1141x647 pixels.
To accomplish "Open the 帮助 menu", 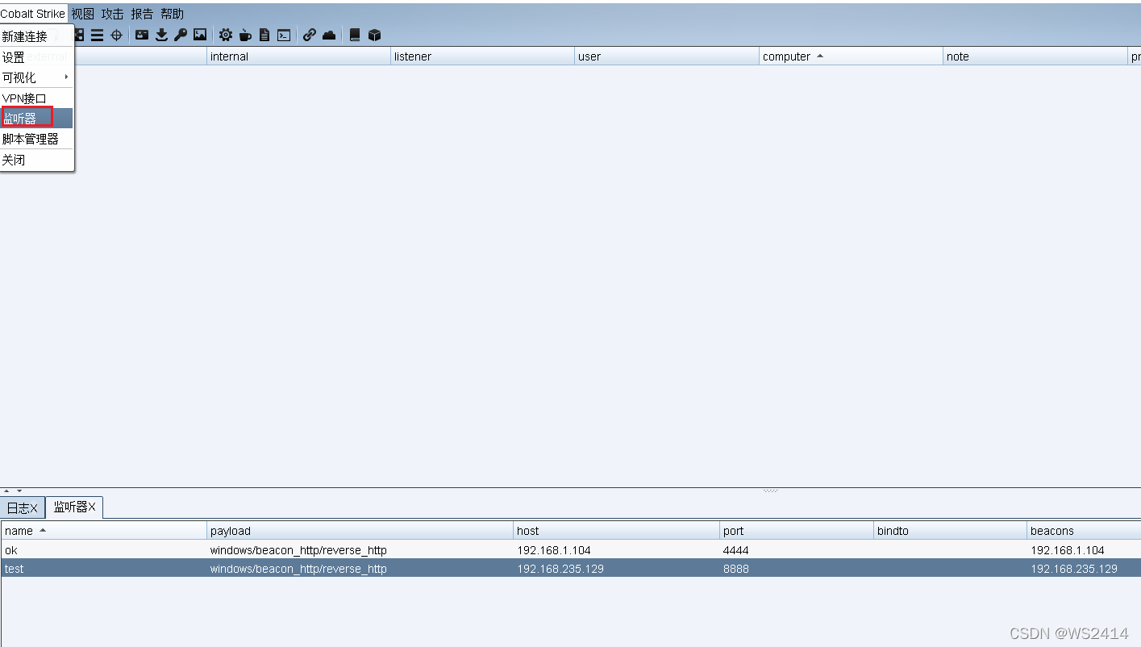I will pyautogui.click(x=173, y=14).
